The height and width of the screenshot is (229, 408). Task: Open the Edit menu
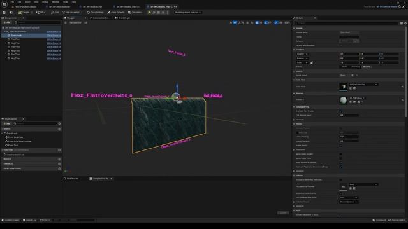19,2
